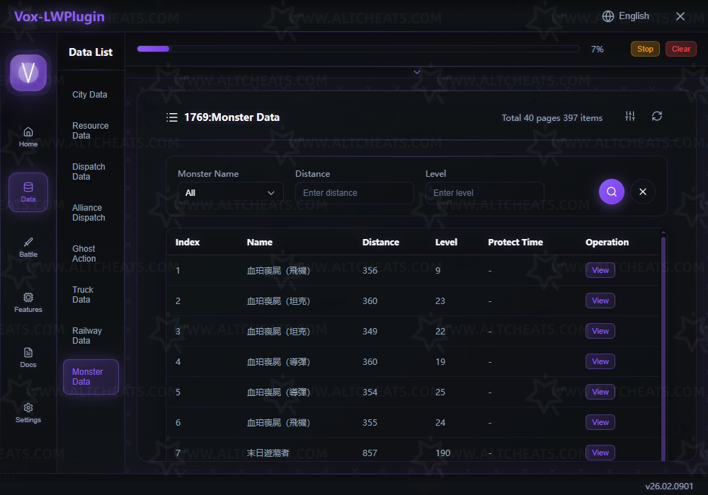Change language from English
The width and height of the screenshot is (708, 495).
tap(634, 16)
